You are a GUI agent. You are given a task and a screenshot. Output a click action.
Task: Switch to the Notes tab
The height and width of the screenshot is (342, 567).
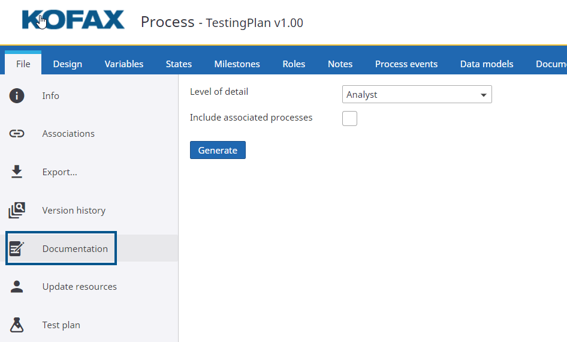tap(340, 64)
